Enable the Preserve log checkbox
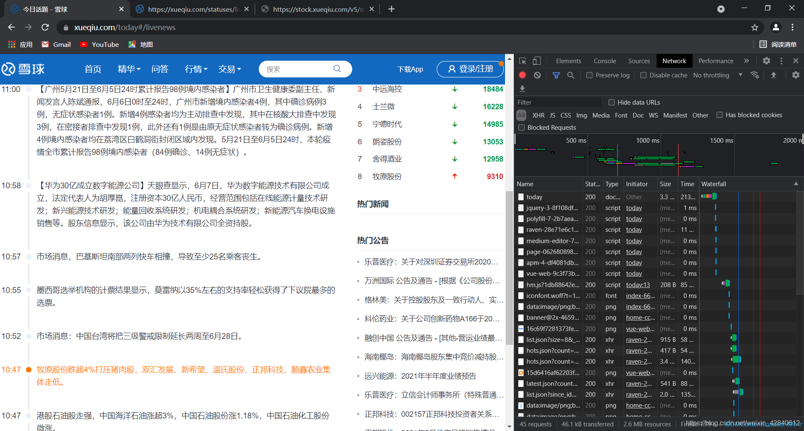 (589, 75)
